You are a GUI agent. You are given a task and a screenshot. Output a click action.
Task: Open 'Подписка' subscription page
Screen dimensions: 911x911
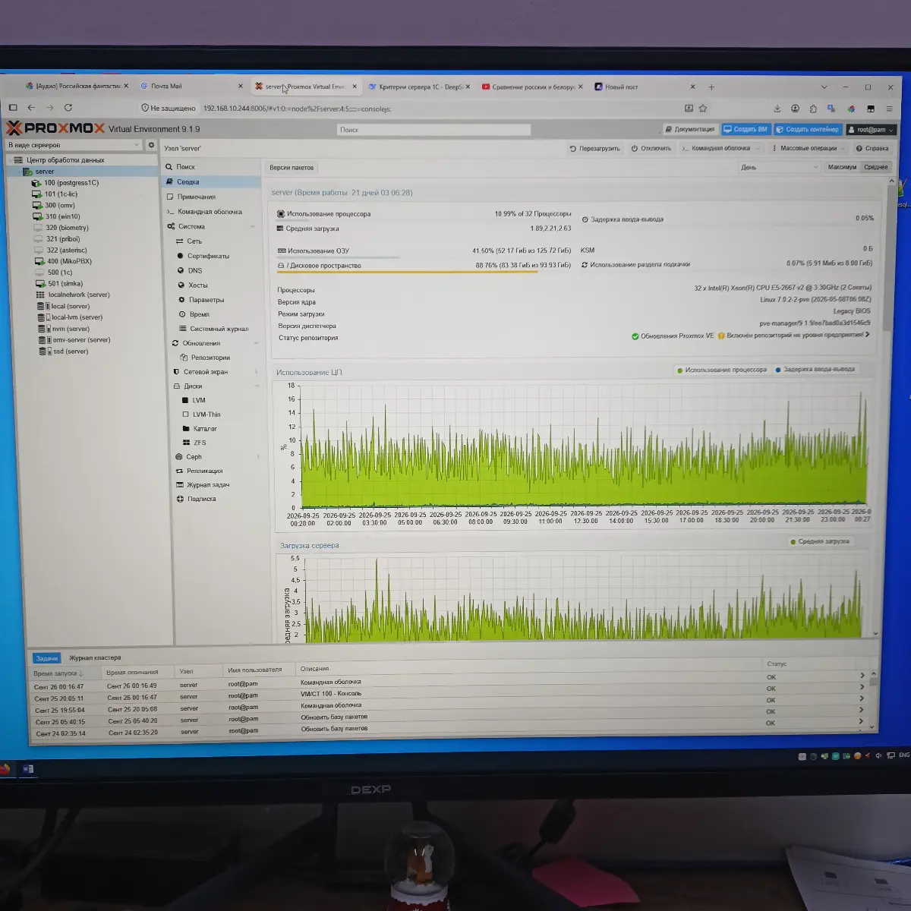[201, 500]
